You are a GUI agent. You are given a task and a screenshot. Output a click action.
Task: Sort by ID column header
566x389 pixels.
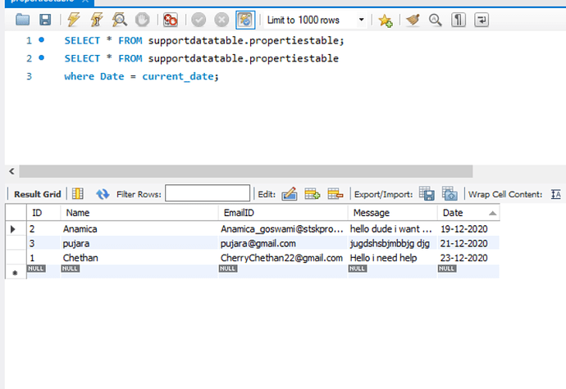43,212
